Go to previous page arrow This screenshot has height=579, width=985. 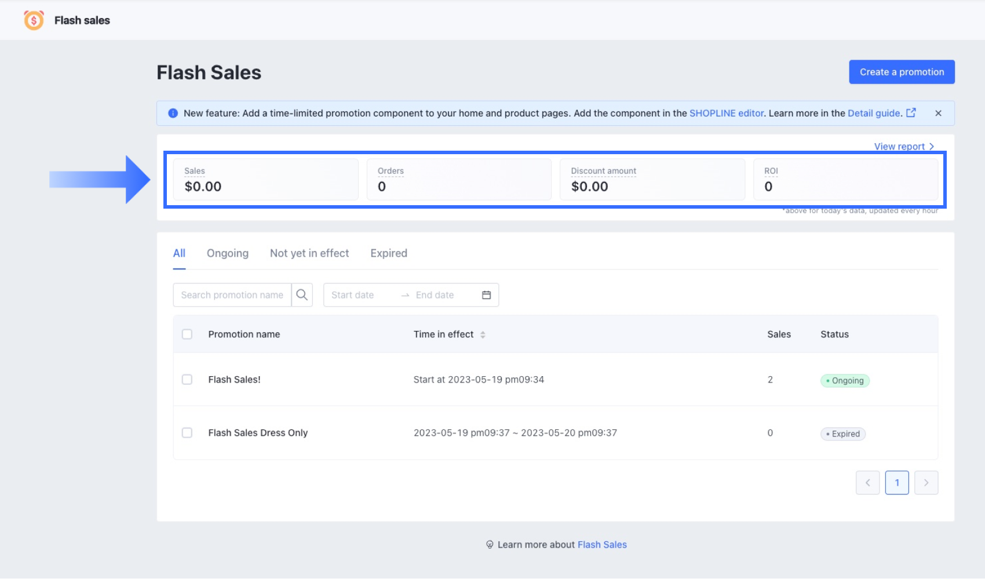(867, 483)
